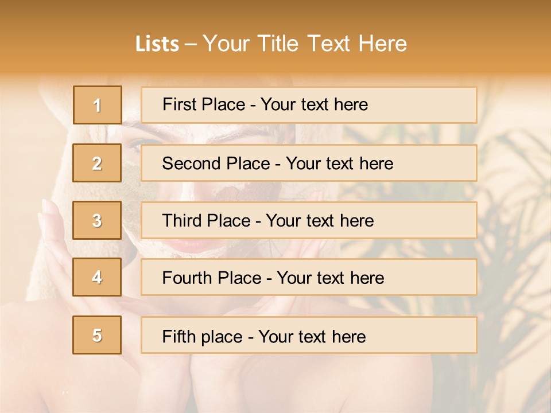Click the words 'Fifth place'
The image size is (551, 413).
click(203, 337)
